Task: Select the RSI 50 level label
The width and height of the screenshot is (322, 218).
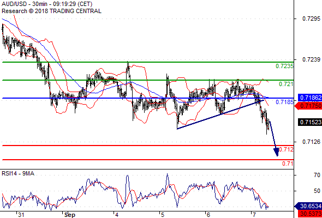Action: click(317, 191)
